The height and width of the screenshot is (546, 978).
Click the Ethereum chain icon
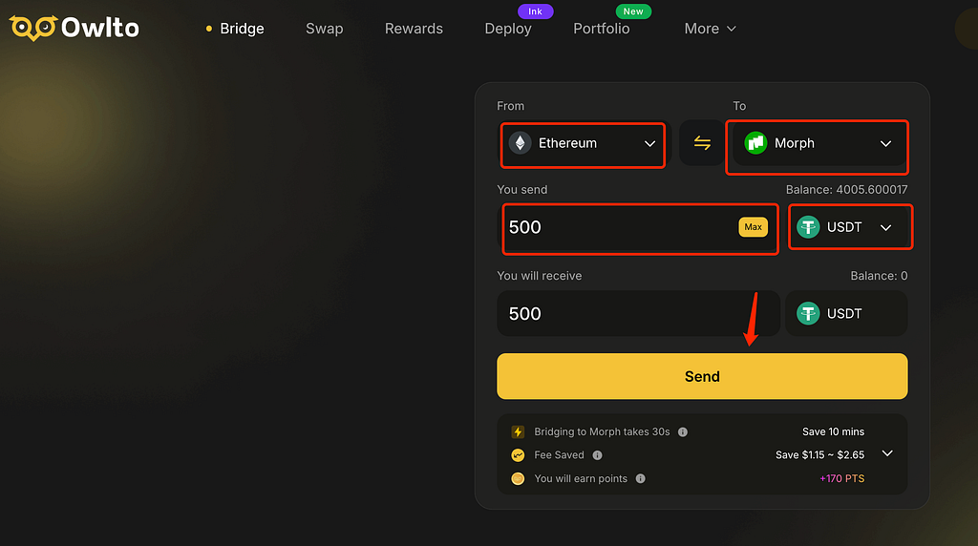tap(521, 143)
